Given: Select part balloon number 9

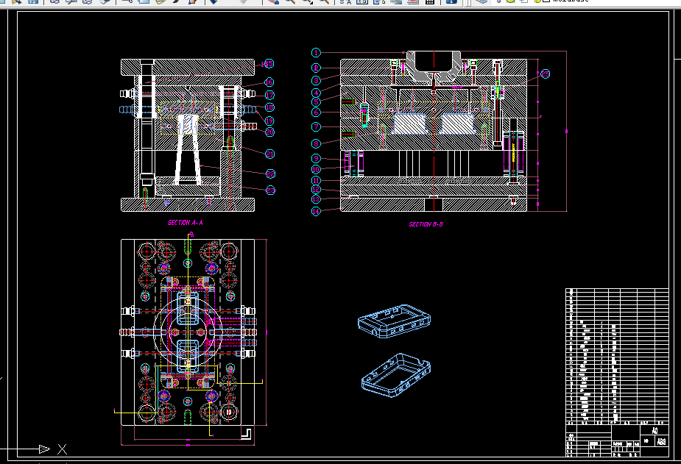Looking at the screenshot, I should coord(316,159).
